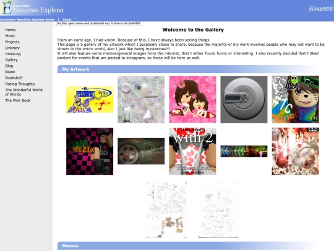Open the About link in top bar

point(67,19)
